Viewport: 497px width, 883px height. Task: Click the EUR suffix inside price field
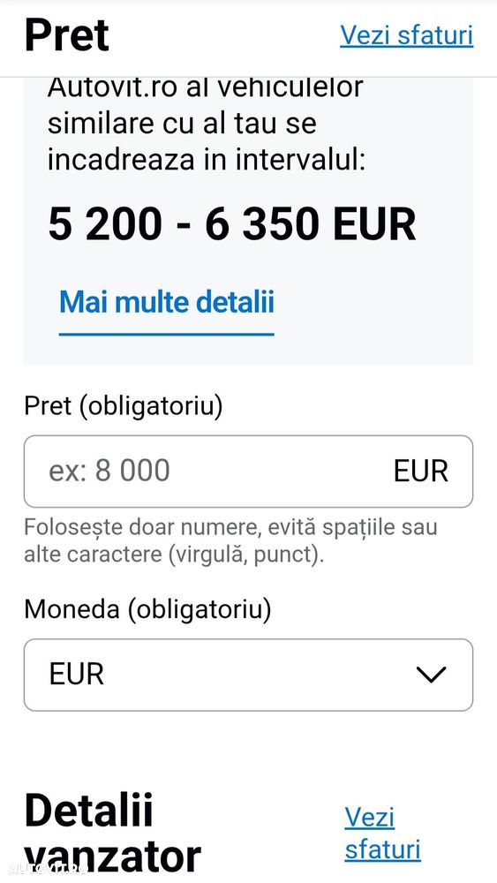(x=420, y=472)
